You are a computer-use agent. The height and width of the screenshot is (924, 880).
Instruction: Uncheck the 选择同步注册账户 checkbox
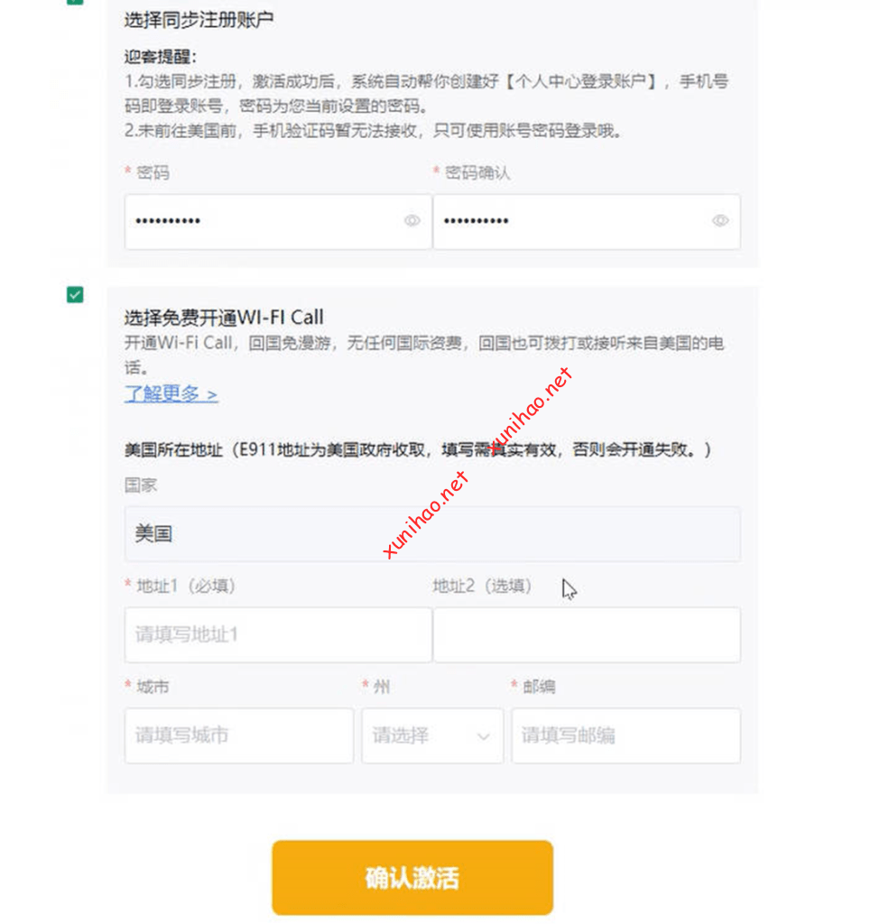(x=75, y=1)
